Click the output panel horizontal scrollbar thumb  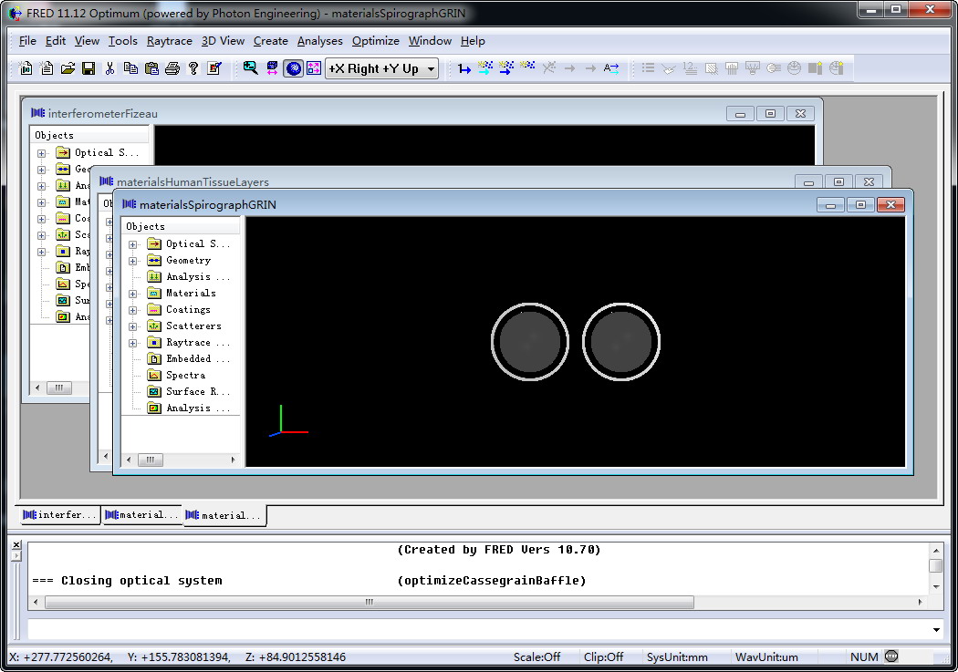(369, 602)
